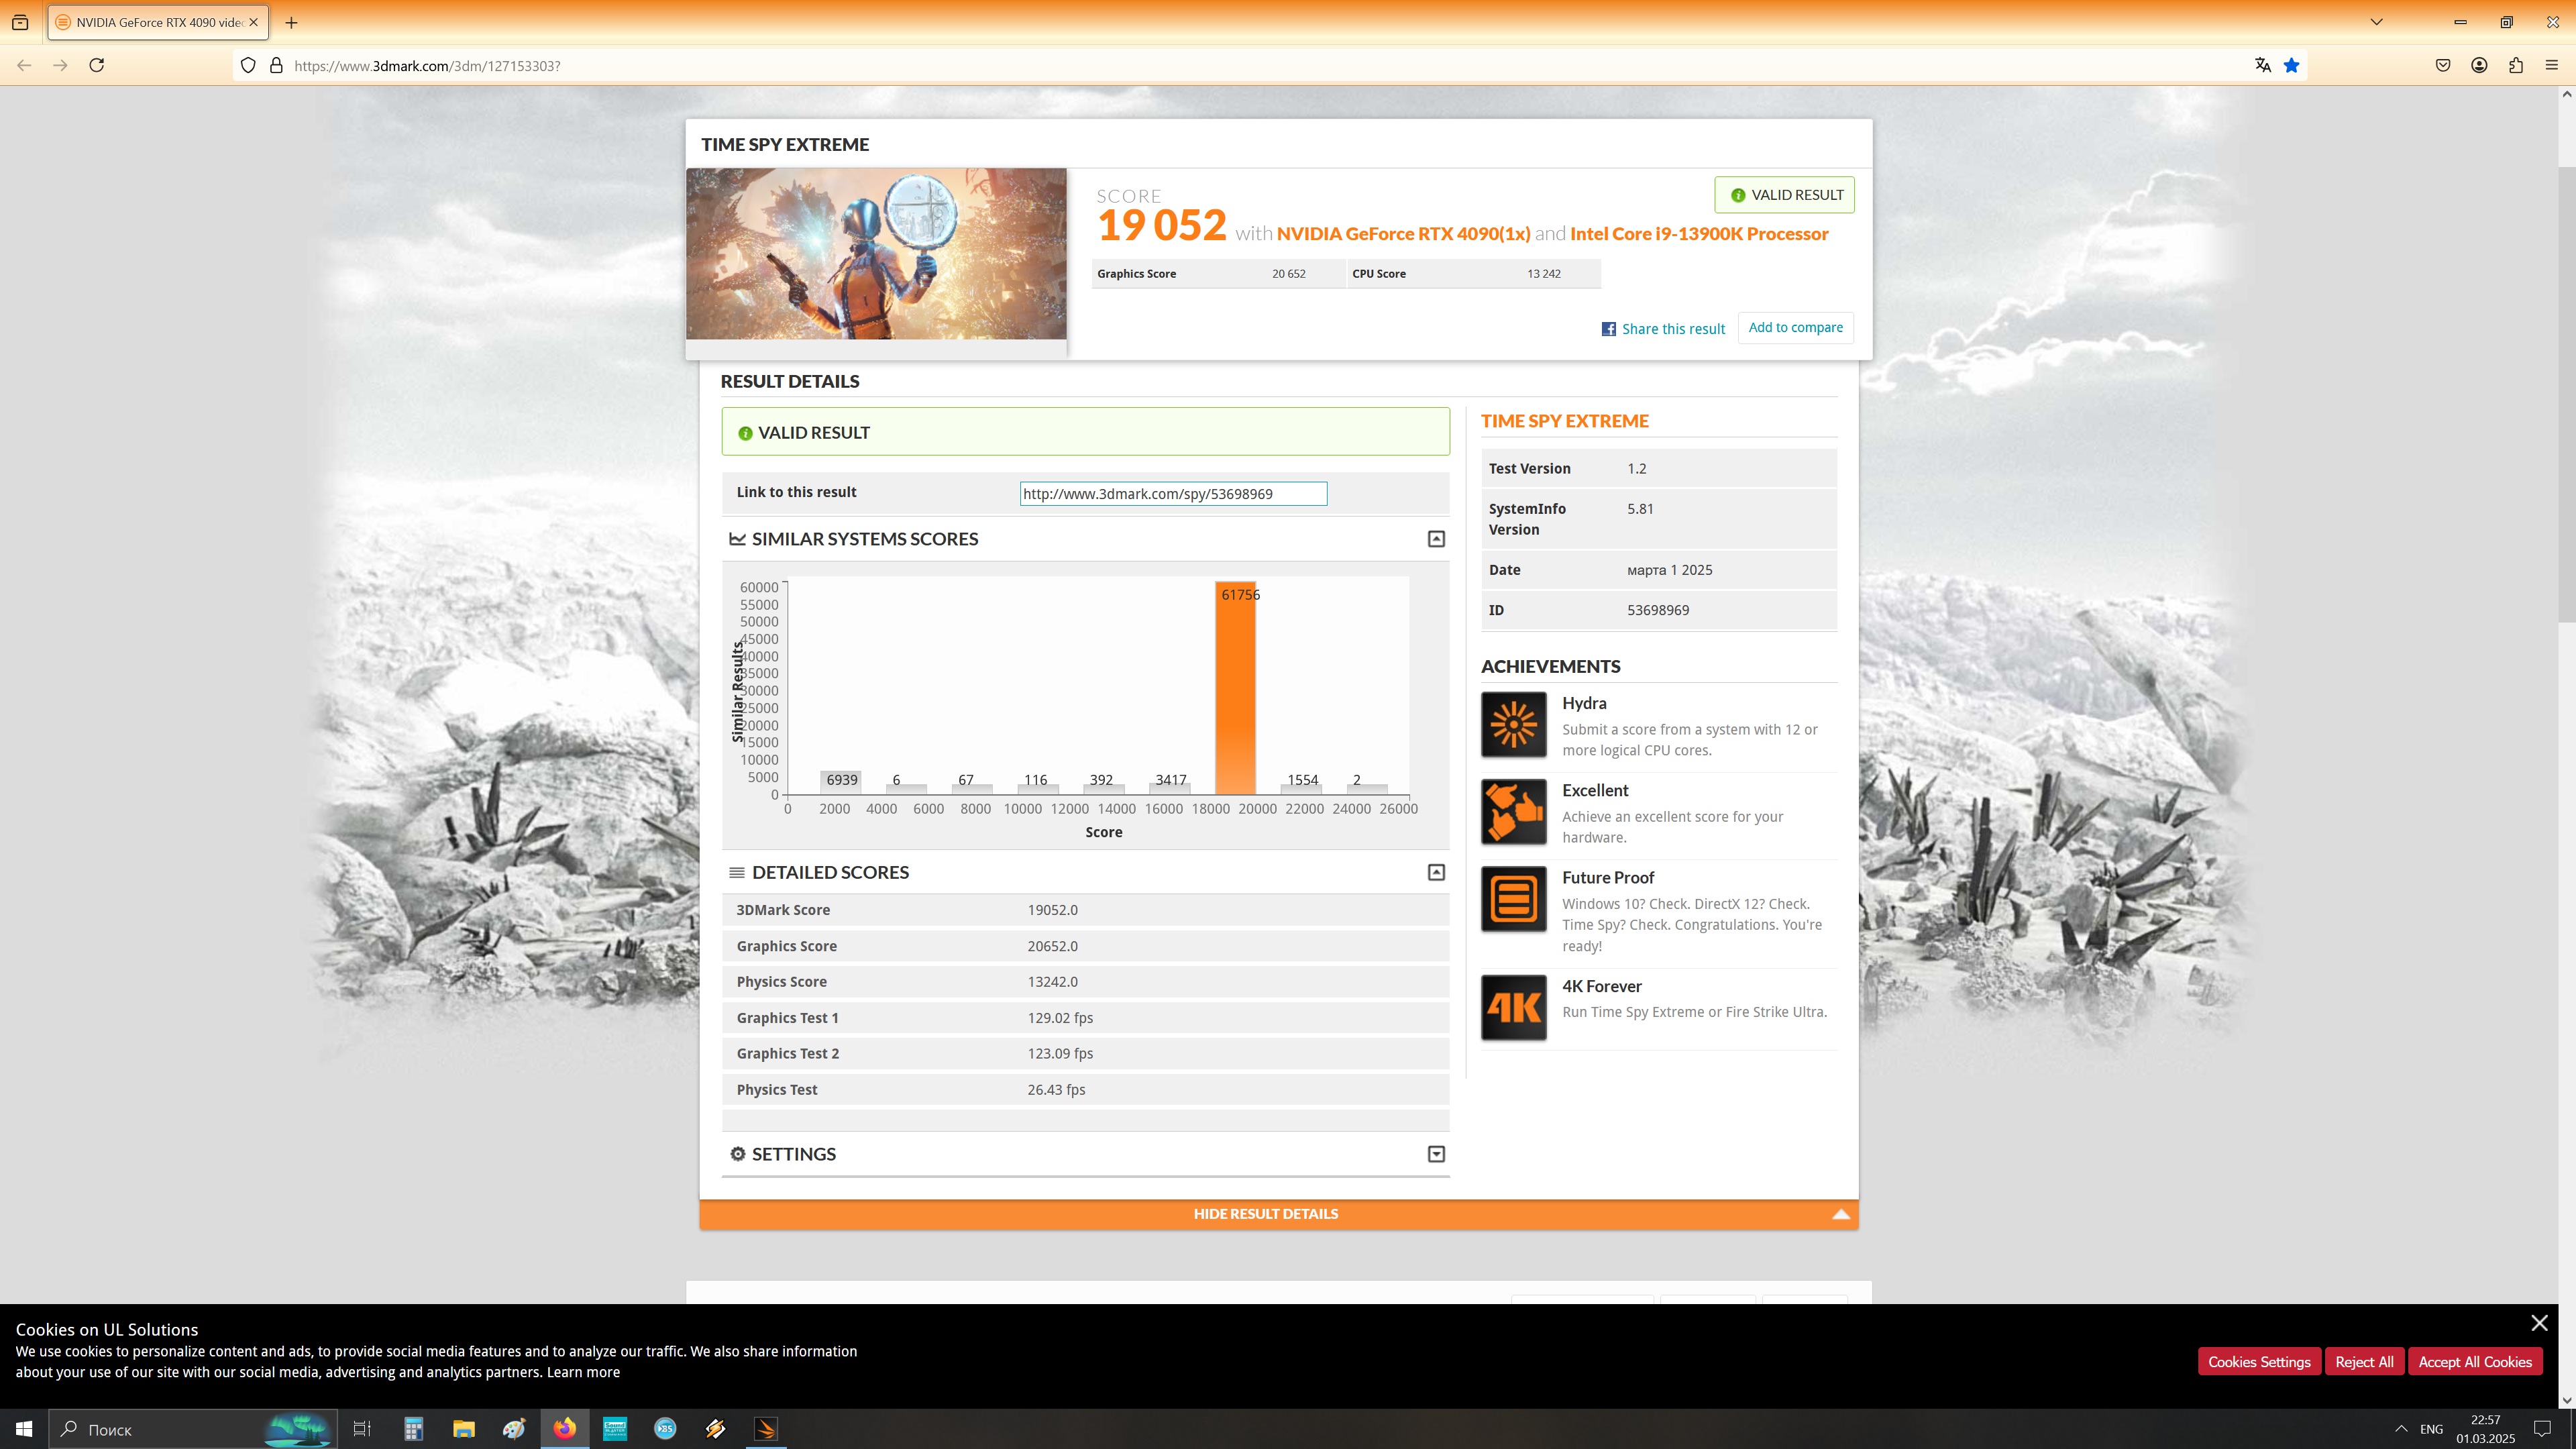Open a new browser tab
The width and height of the screenshot is (2576, 1449).
(291, 22)
